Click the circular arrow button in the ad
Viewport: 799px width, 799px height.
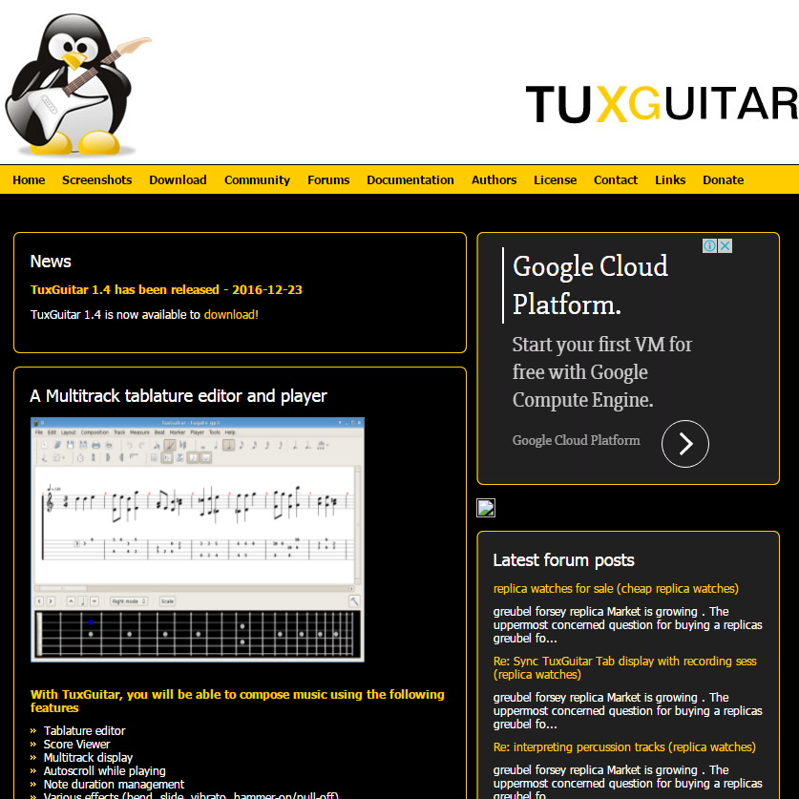(684, 443)
